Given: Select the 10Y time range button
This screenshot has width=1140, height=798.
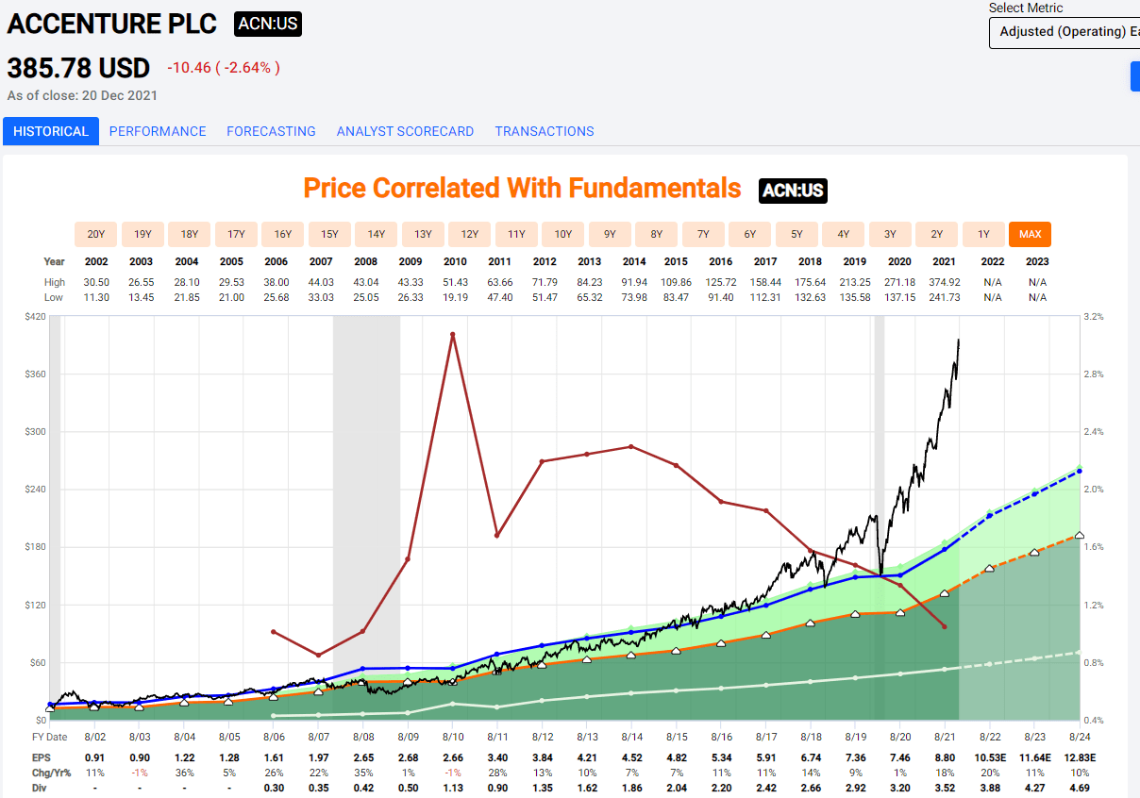Looking at the screenshot, I should click(562, 234).
